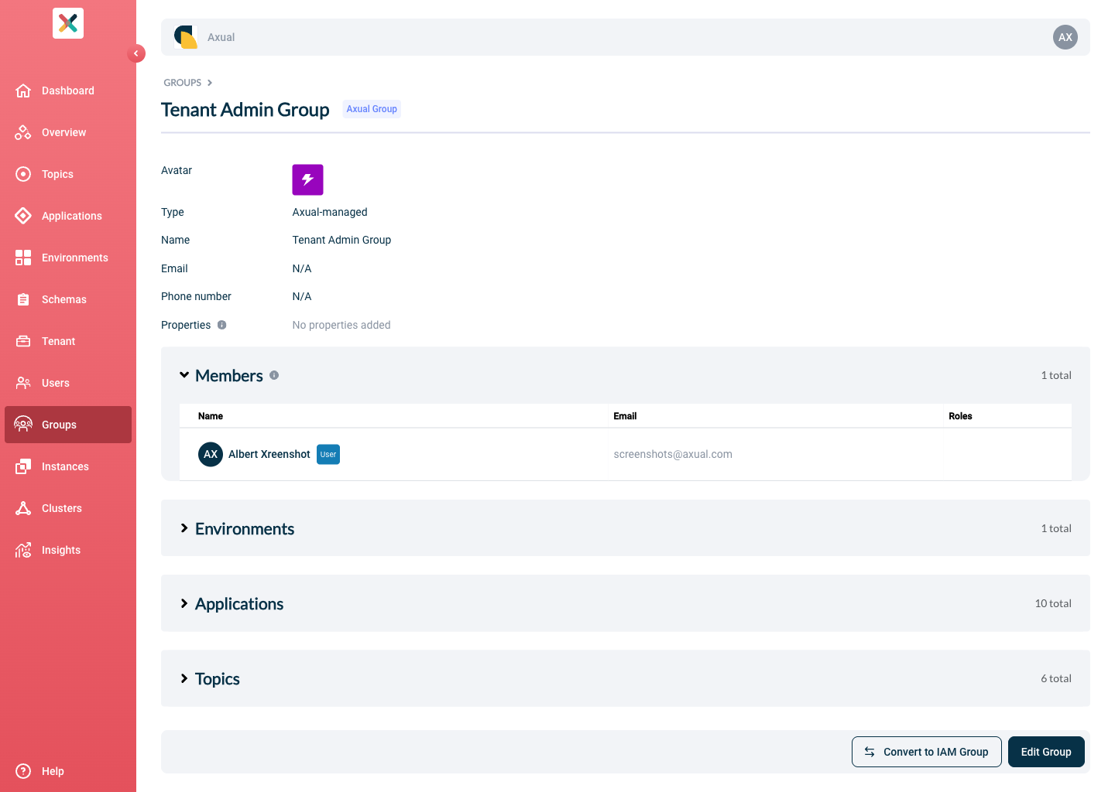This screenshot has height=792, width=1115.
Task: Click the Users icon in sidebar
Action: pyautogui.click(x=23, y=383)
